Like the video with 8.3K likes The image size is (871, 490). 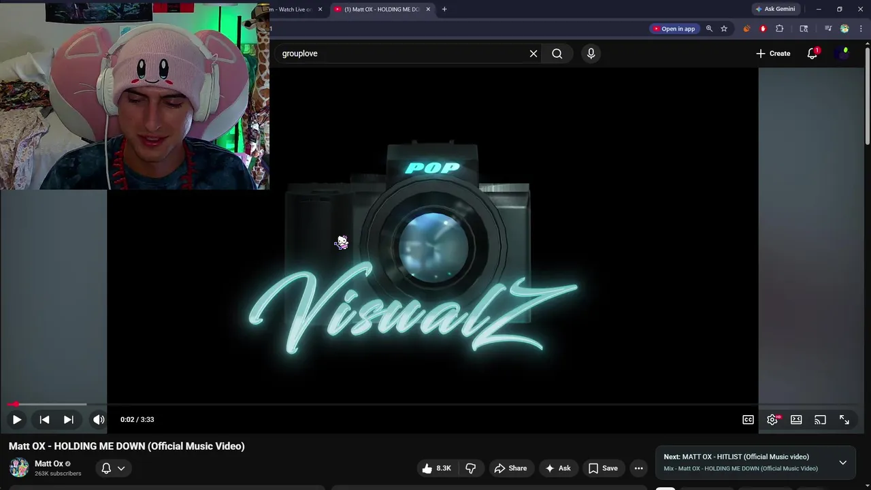(x=435, y=468)
